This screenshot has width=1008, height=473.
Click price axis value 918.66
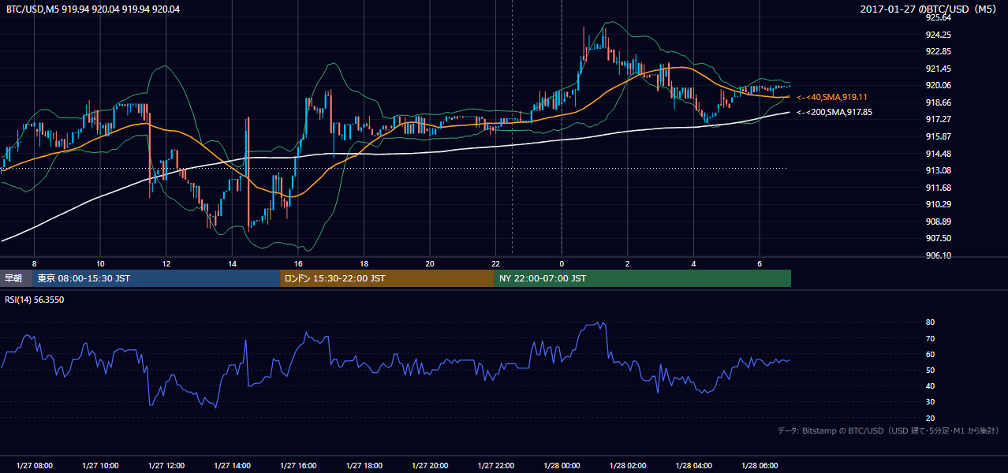click(x=938, y=102)
